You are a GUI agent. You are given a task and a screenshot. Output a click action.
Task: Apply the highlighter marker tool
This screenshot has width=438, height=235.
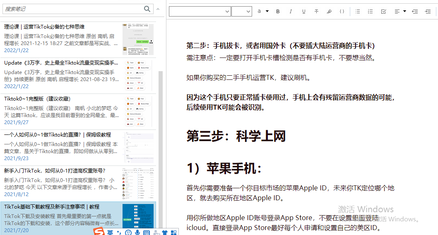(329, 12)
